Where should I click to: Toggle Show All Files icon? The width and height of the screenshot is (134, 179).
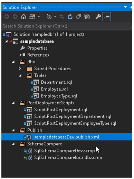click(x=87, y=17)
